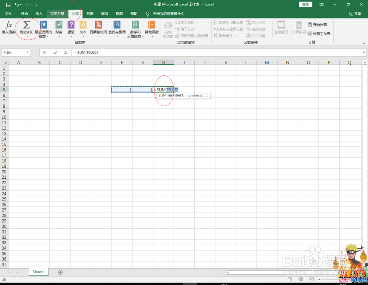This screenshot has width=368, height=285.
Task: Open Use in Formula (用于公式) dropdown
Action: (x=196, y=29)
